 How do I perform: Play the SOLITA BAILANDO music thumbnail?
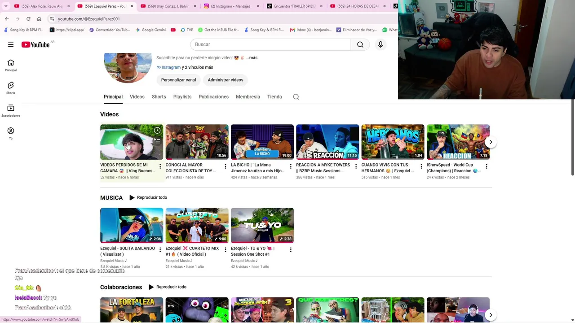(132, 225)
